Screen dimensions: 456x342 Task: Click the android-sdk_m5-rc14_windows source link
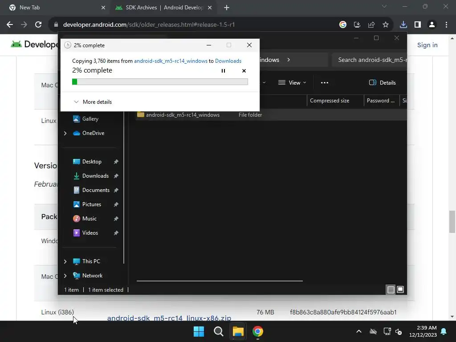171,61
